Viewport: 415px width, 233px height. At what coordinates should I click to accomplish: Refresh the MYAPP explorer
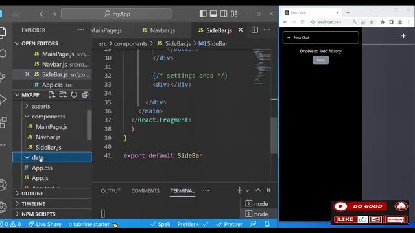[74, 94]
